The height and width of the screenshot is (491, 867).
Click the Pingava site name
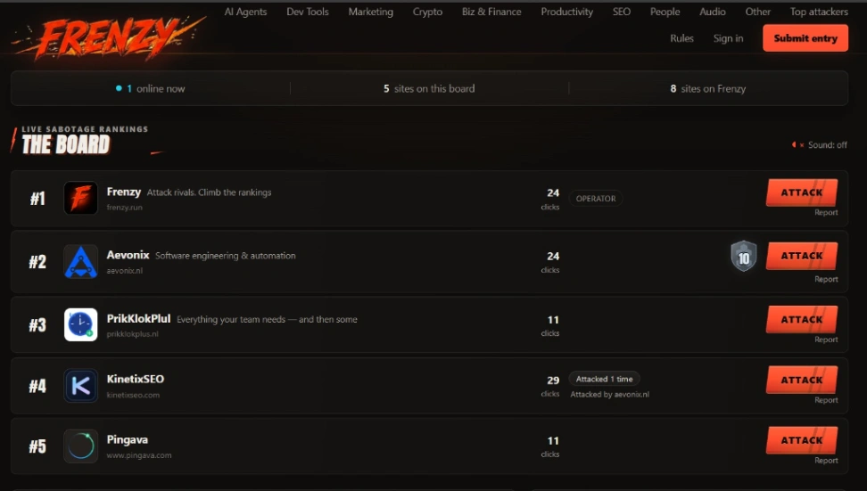coord(128,440)
